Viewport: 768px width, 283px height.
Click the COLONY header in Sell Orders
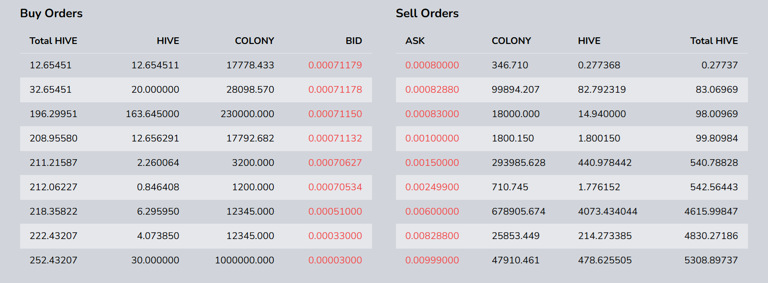pos(511,41)
